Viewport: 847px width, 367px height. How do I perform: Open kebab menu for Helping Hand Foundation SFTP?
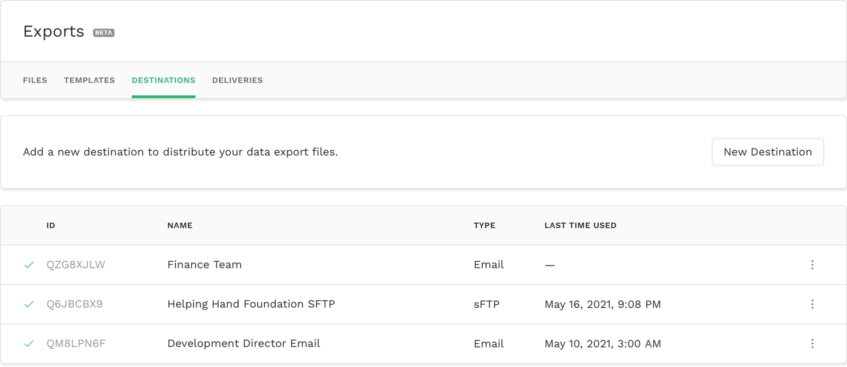[812, 304]
